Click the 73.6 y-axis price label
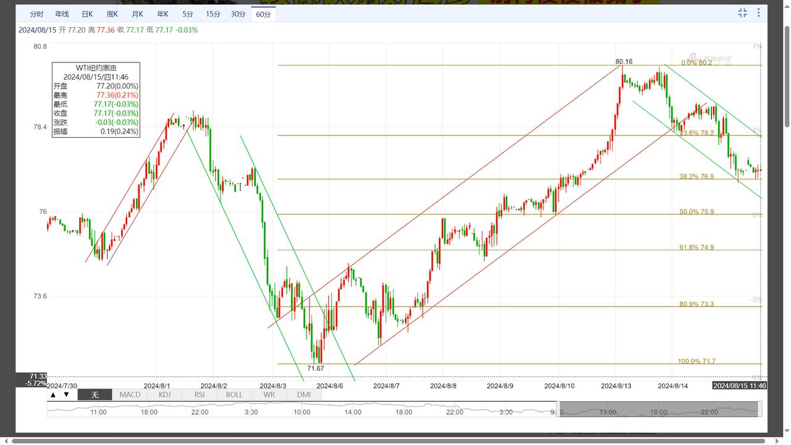The image size is (791, 445). point(40,296)
